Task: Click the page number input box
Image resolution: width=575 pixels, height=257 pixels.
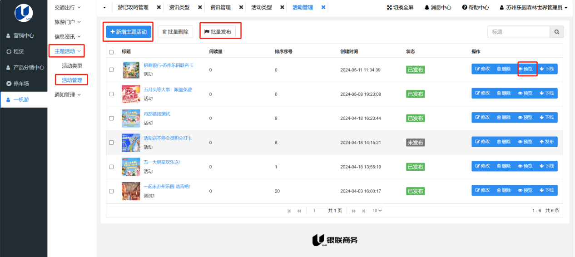Action: pos(318,211)
